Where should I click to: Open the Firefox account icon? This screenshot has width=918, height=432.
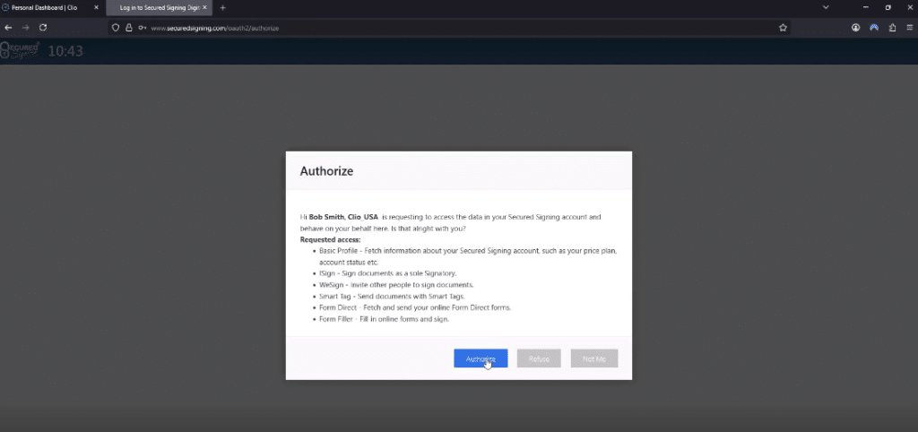pos(856,28)
